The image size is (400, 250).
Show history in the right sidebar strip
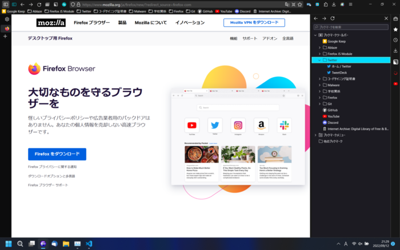pos(395,40)
